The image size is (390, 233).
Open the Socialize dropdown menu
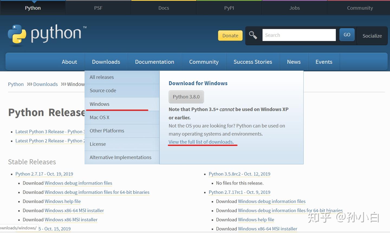tap(372, 36)
